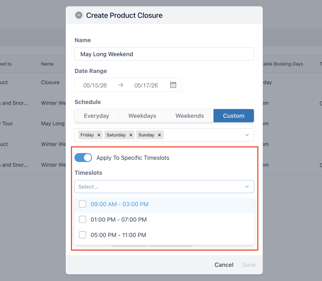Edit the Name field May Long Weekend
This screenshot has width=322, height=281.
pos(164,54)
